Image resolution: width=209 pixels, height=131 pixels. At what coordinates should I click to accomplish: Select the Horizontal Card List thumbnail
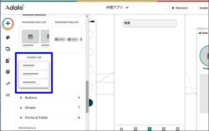coord(34,39)
